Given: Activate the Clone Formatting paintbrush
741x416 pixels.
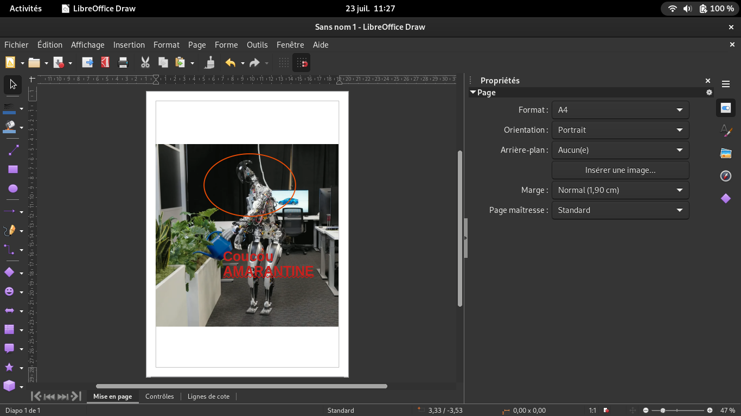Looking at the screenshot, I should (209, 63).
